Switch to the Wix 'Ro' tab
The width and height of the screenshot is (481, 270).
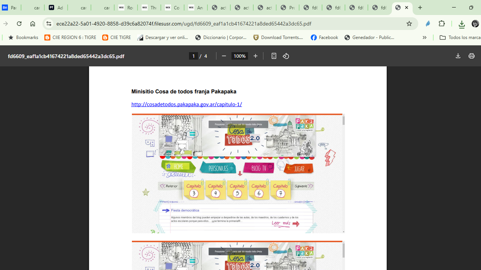click(126, 7)
